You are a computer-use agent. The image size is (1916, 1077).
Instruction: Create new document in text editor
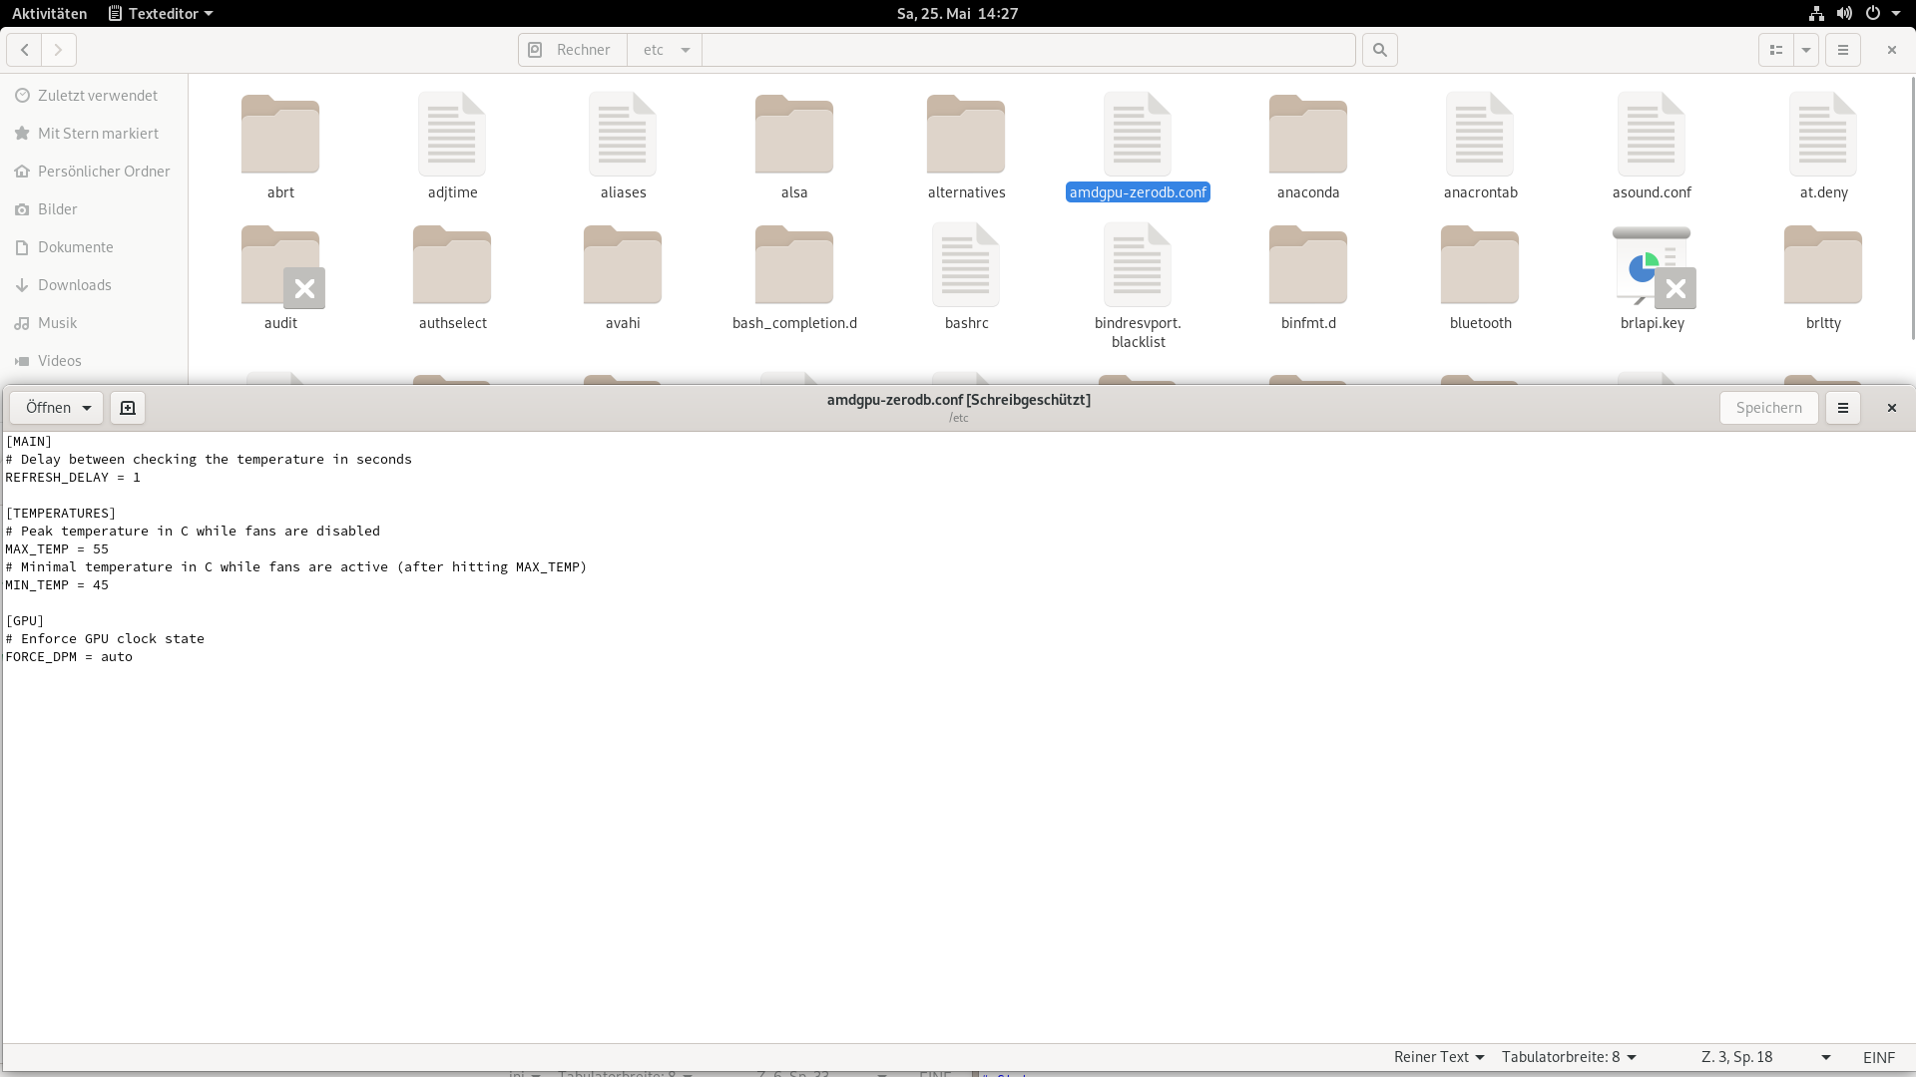128,408
